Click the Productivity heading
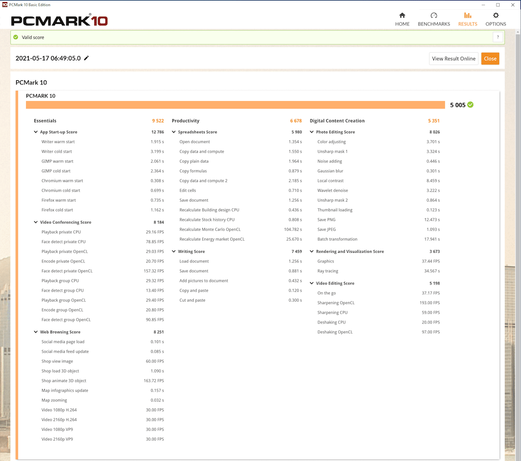The image size is (521, 461). point(185,121)
